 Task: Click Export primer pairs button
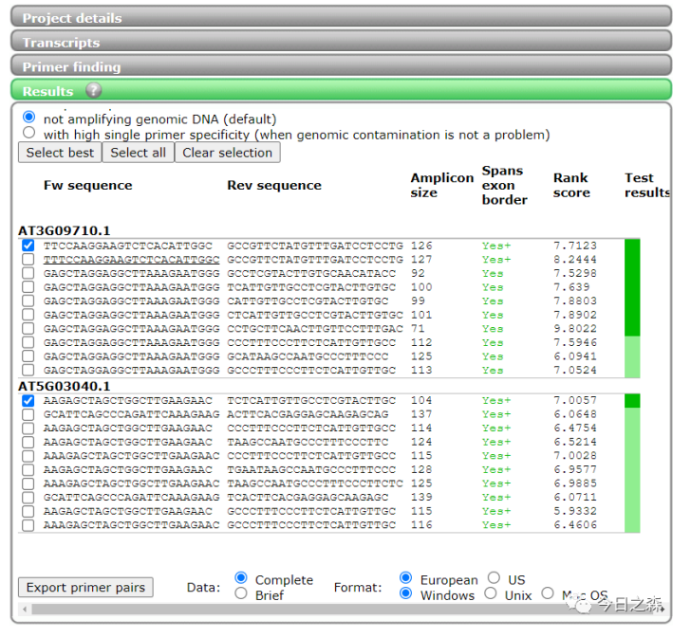pos(85,588)
